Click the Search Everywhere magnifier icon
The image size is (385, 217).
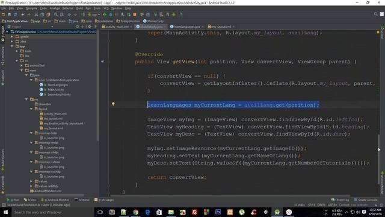(375, 14)
